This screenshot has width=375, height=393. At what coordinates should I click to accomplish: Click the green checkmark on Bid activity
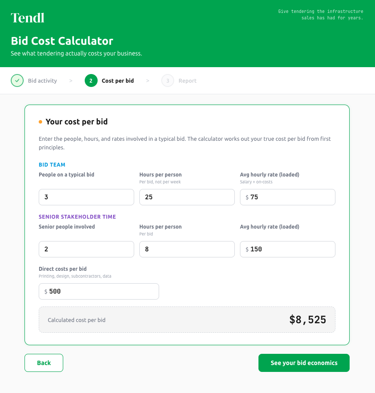point(17,80)
